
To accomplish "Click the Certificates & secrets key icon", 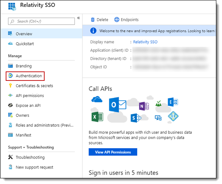I will [x=10, y=85].
